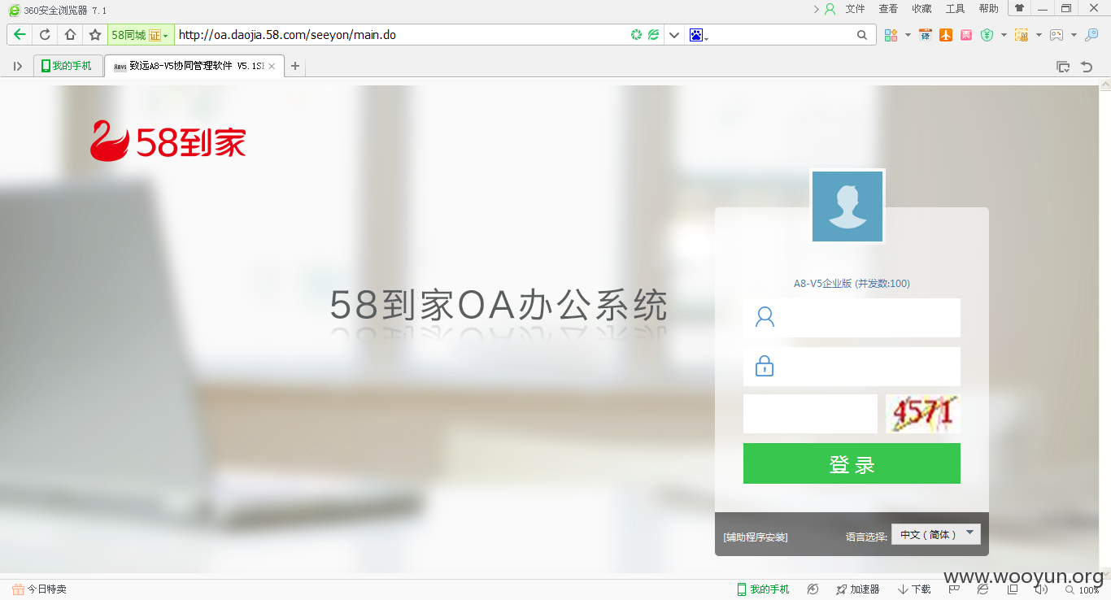
Task: Expand the arrow next to screenshot icon
Action: click(x=1039, y=35)
